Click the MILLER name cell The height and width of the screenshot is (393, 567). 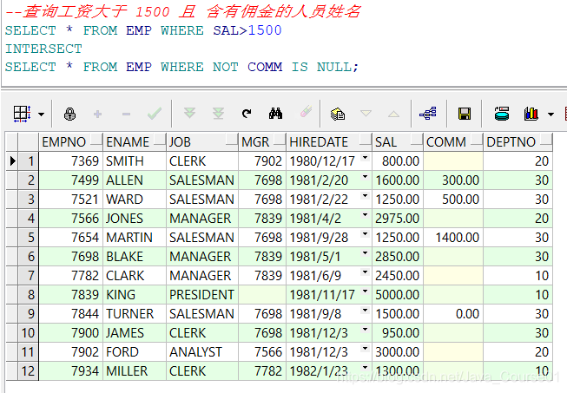(135, 371)
